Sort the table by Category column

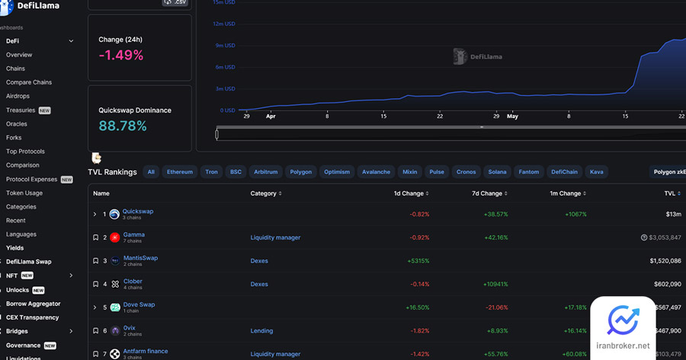[266, 193]
